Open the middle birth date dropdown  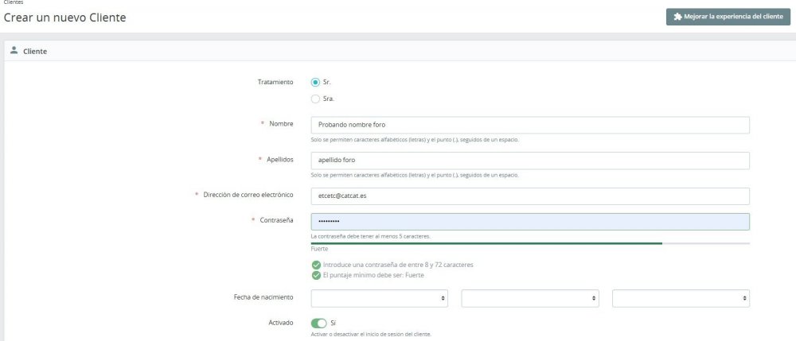pos(530,298)
